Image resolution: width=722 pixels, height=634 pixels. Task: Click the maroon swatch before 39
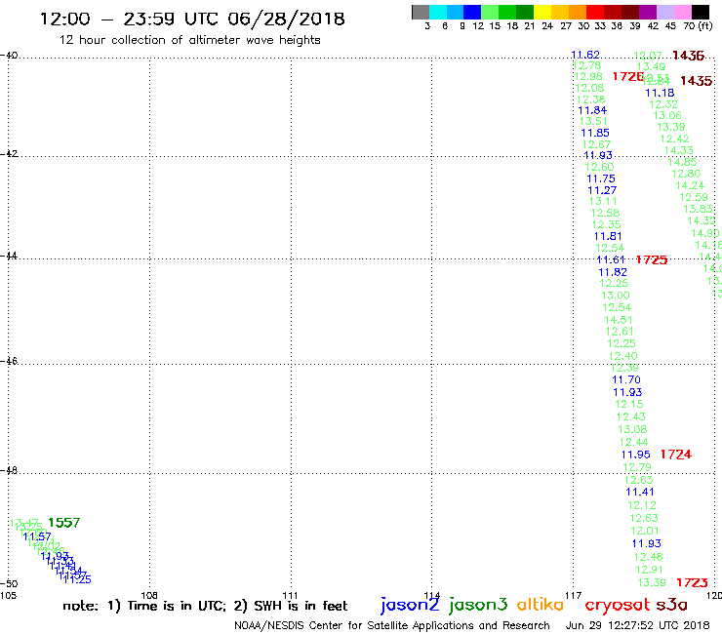(x=630, y=12)
